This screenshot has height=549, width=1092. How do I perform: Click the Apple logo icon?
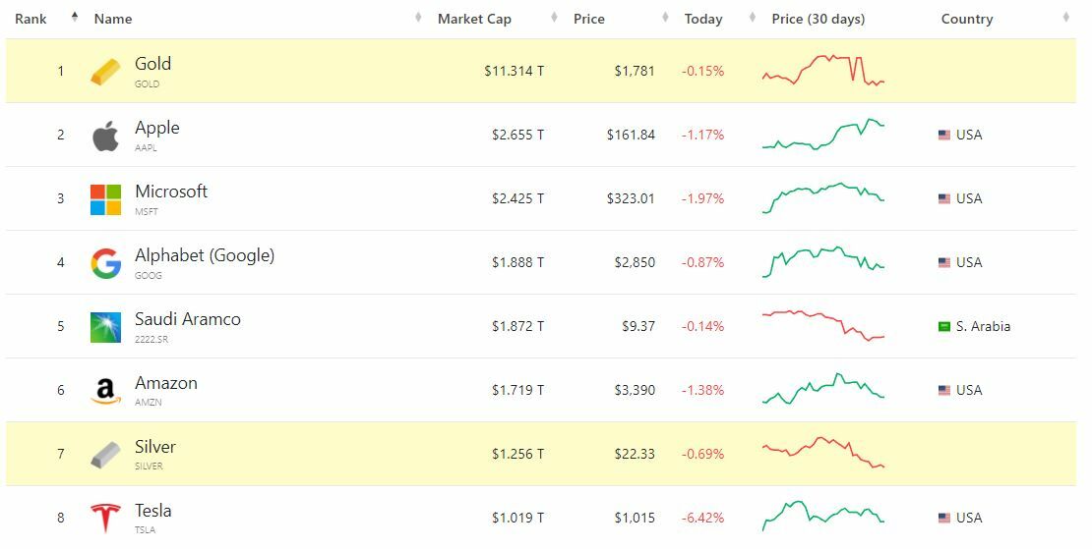click(105, 136)
